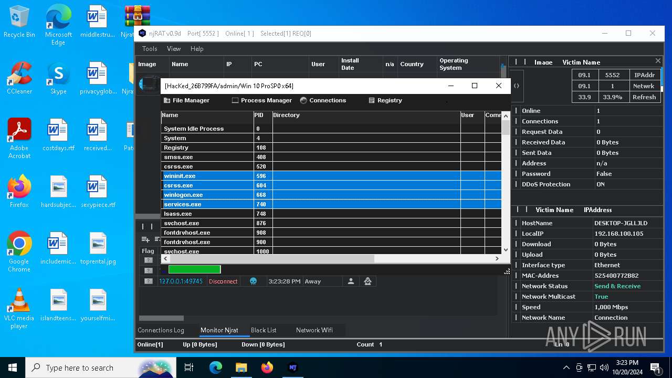Click the njRAT horizontal scrollbar at the bottom

pyautogui.click(x=161, y=318)
